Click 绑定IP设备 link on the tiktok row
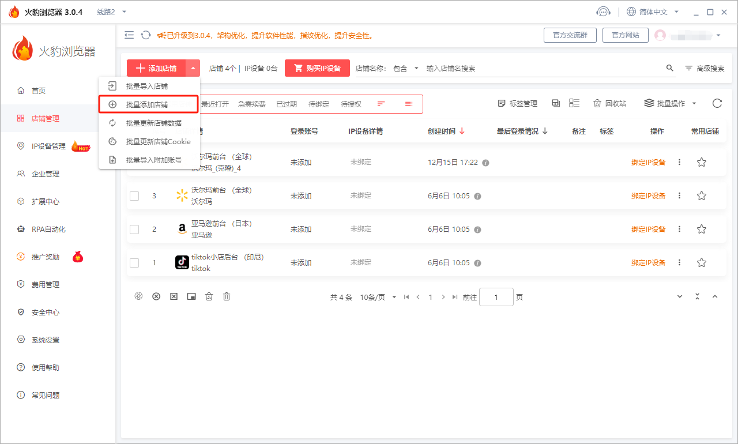Image resolution: width=738 pixels, height=444 pixels. coord(647,262)
